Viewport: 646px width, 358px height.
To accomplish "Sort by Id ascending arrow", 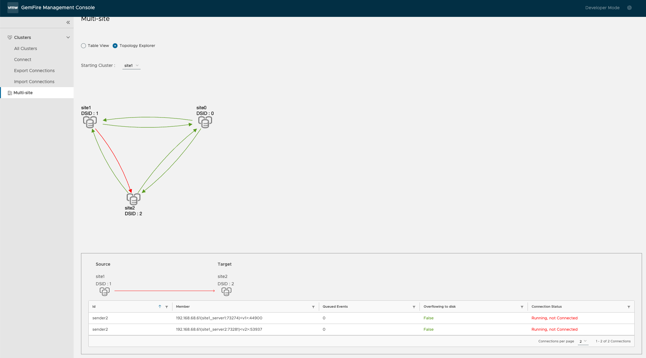I will point(160,306).
